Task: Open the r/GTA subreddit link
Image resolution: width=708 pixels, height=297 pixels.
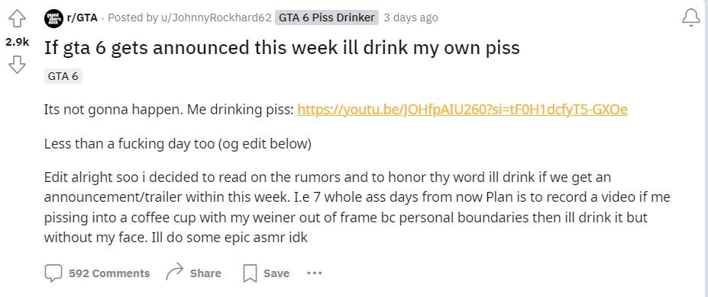Action: coord(82,18)
